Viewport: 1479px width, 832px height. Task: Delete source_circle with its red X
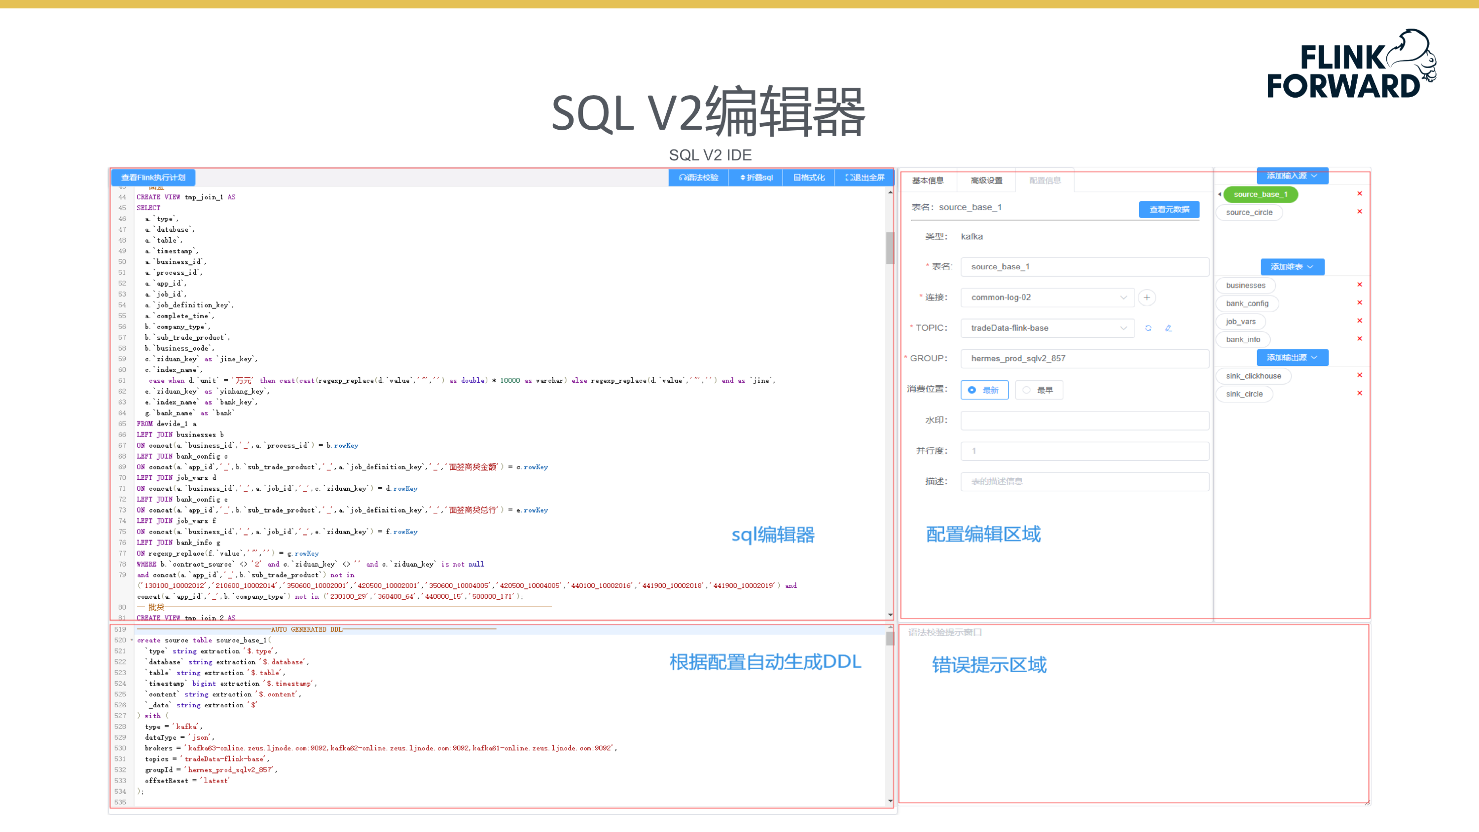[1360, 211]
